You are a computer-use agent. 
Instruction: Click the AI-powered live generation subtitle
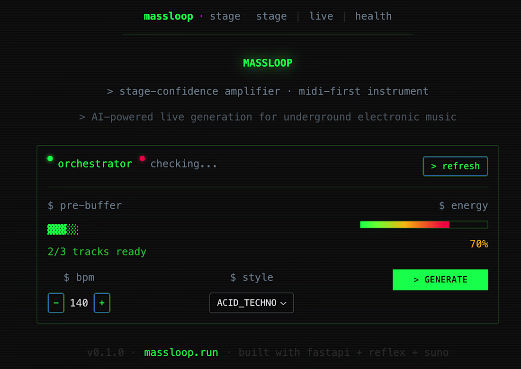point(268,117)
